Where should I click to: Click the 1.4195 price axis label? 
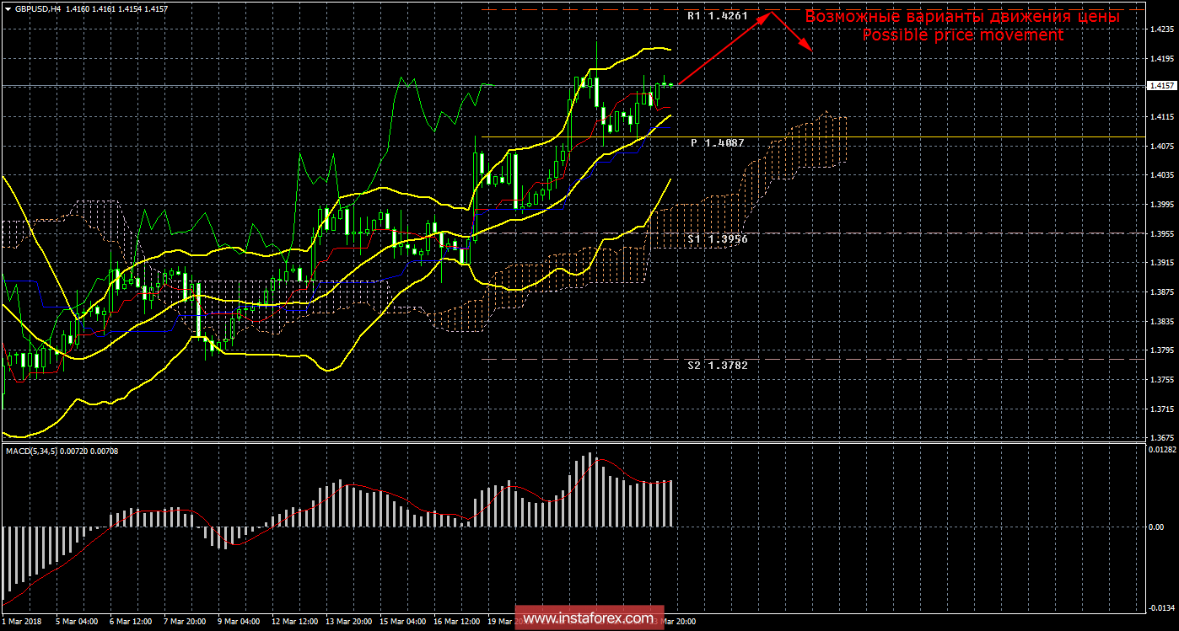coord(1161,59)
